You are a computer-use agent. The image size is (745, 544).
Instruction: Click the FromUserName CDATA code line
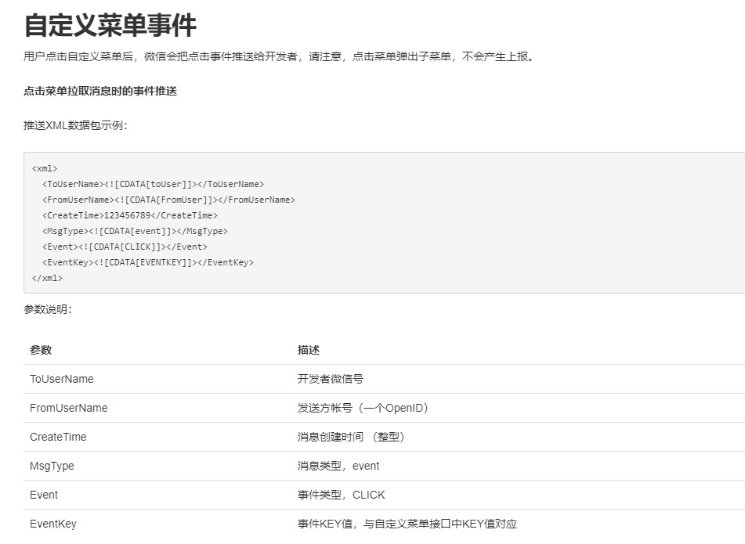click(168, 200)
